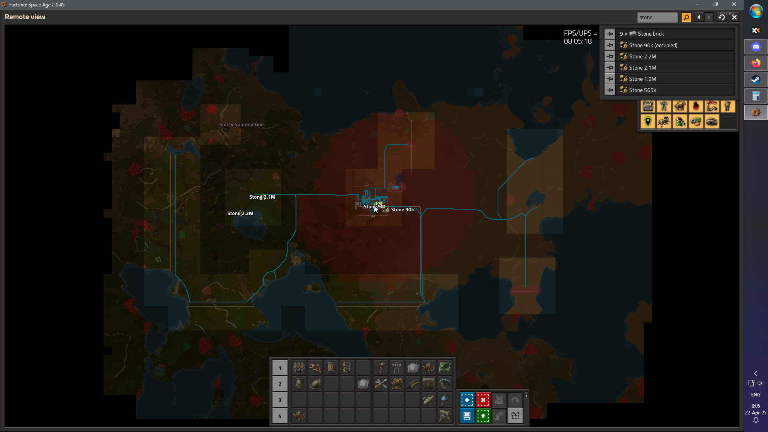Click the 'imTheSupremeOne' player label
Screen dimensions: 768x432
coord(242,124)
